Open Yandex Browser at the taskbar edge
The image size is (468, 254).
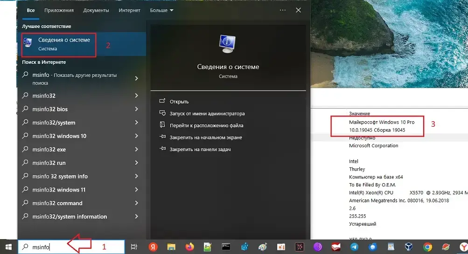point(463,247)
